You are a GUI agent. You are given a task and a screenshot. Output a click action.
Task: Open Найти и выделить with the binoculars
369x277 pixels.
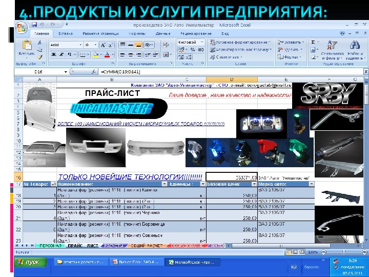pyautogui.click(x=355, y=50)
